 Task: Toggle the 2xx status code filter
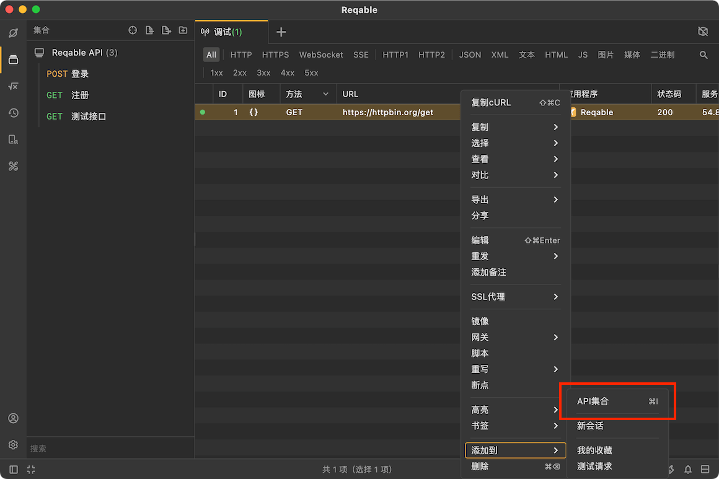(x=240, y=73)
